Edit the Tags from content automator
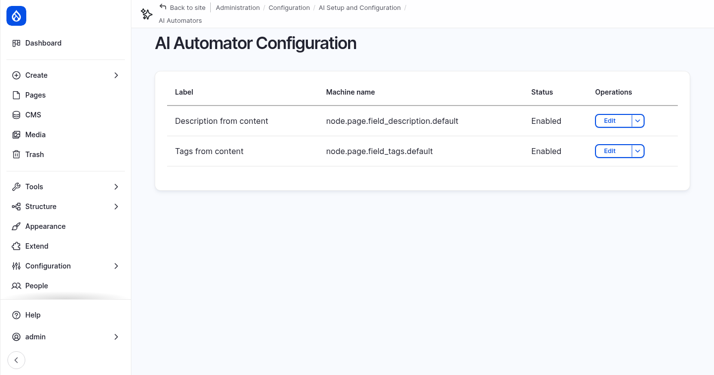 [x=613, y=151]
